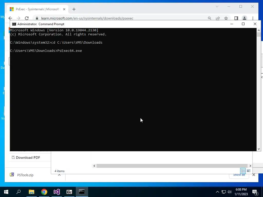Close the Chrome downloads bar

[253, 175]
